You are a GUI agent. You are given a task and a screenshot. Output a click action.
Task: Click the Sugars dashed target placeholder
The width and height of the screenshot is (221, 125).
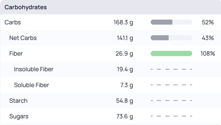171,116
